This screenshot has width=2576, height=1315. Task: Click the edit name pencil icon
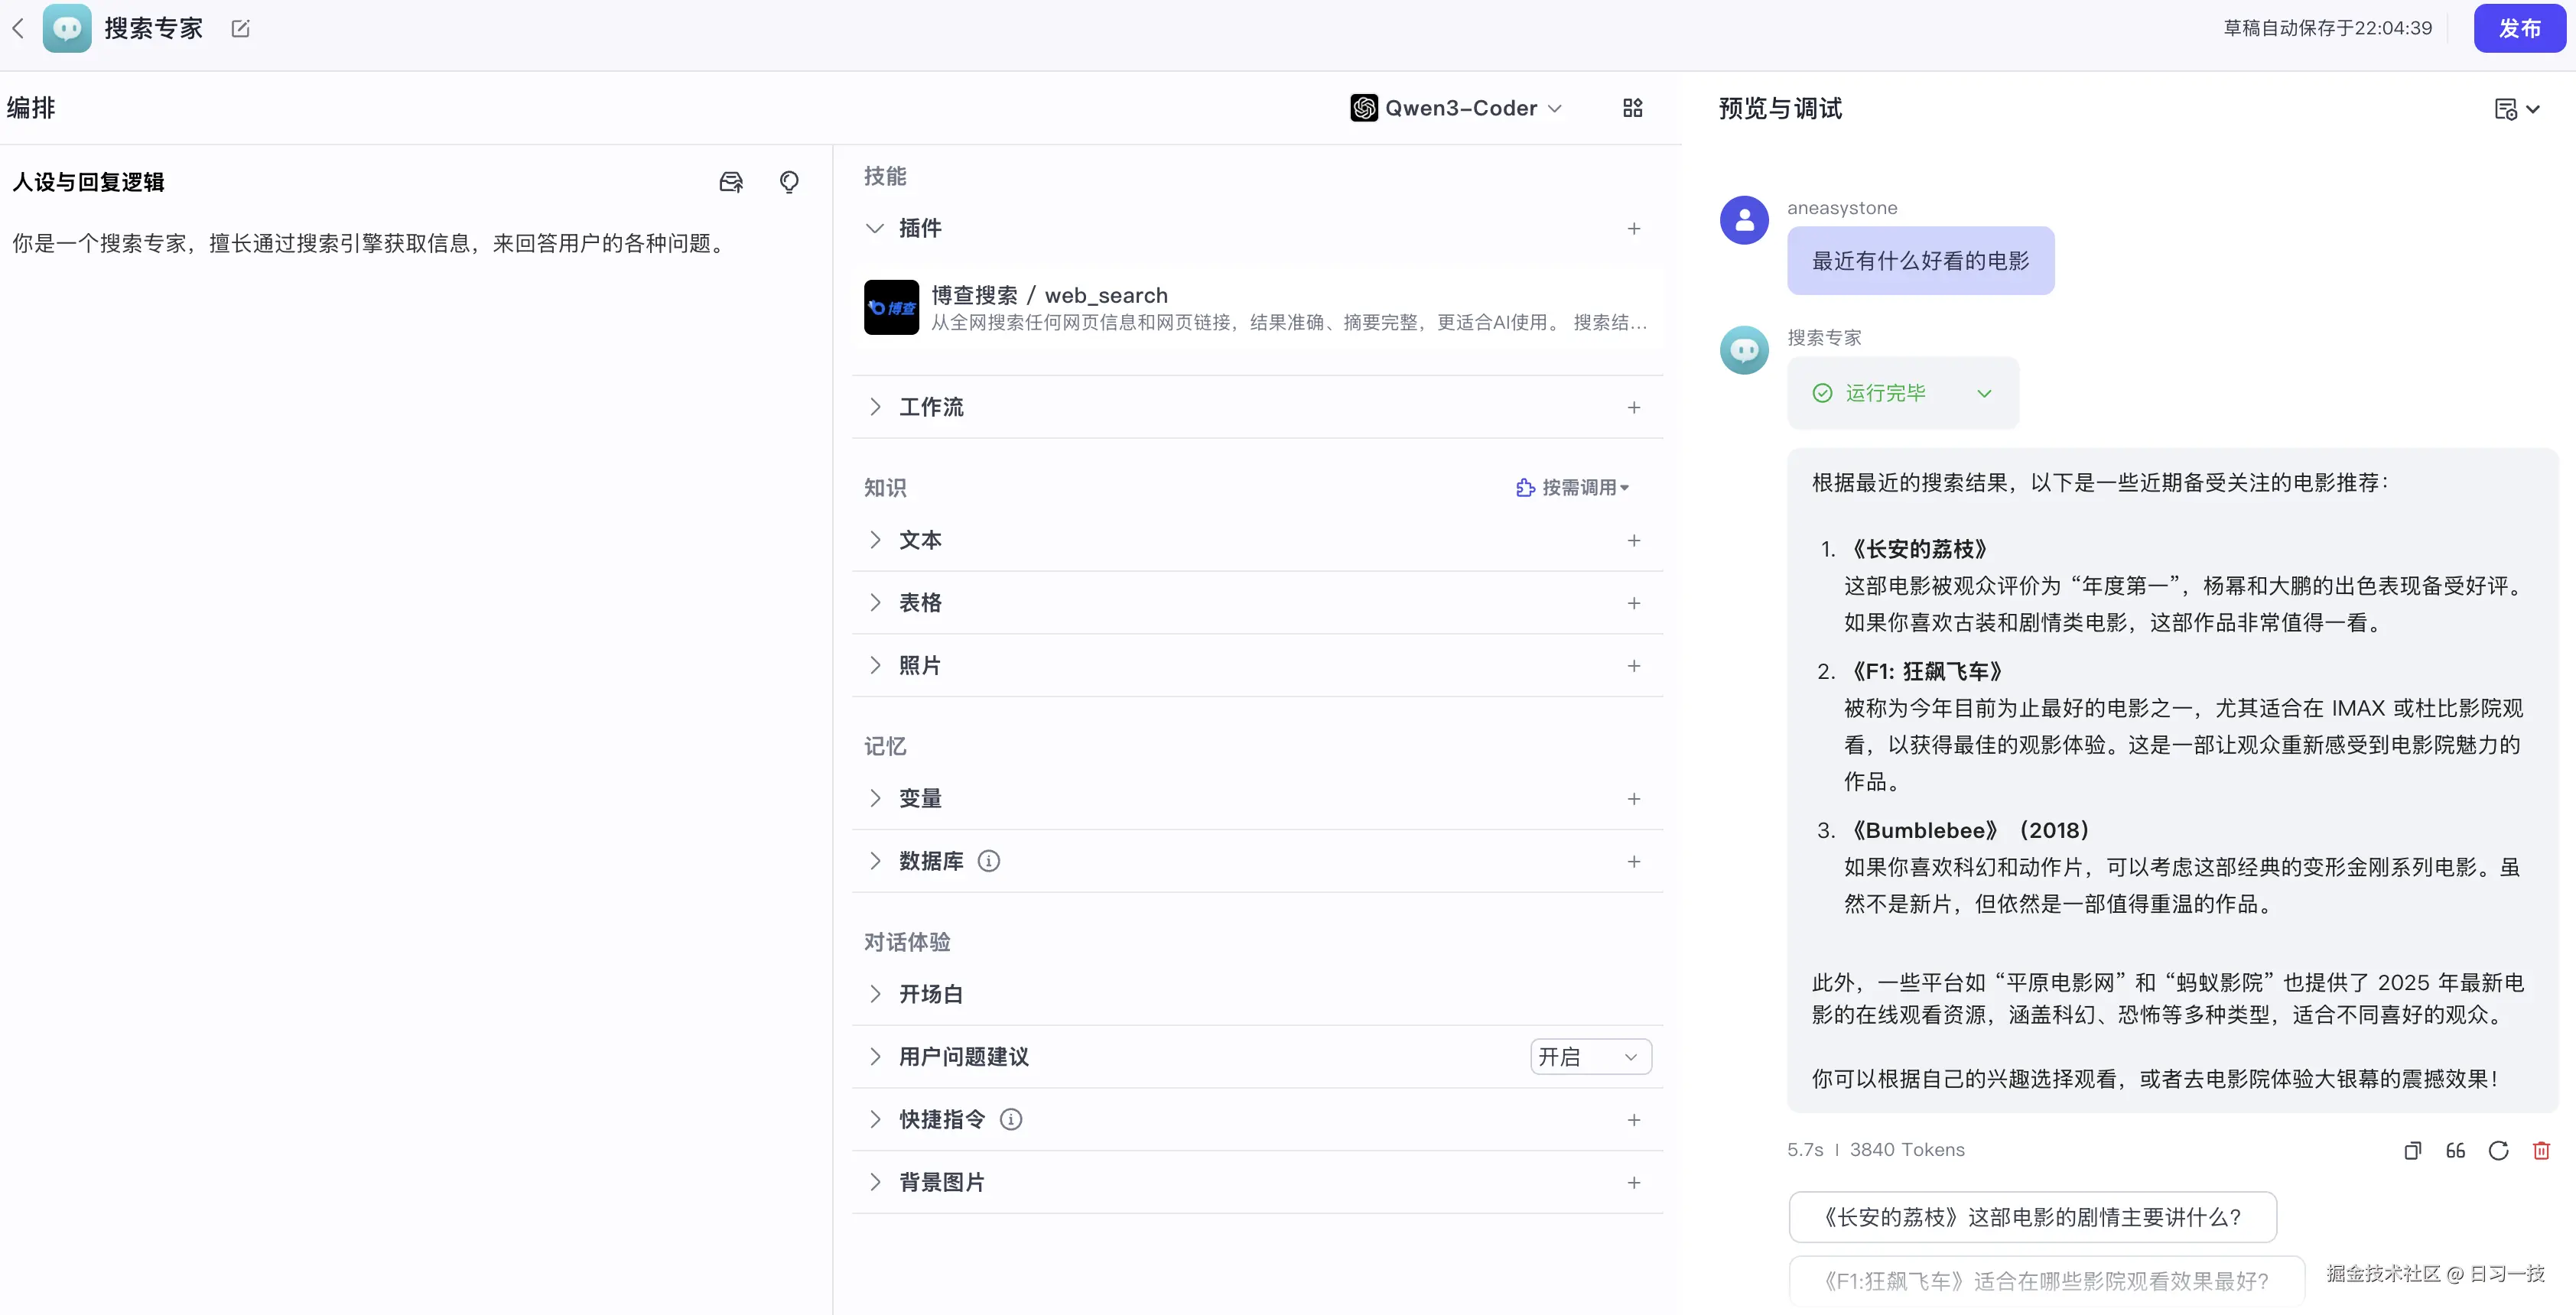point(240,29)
